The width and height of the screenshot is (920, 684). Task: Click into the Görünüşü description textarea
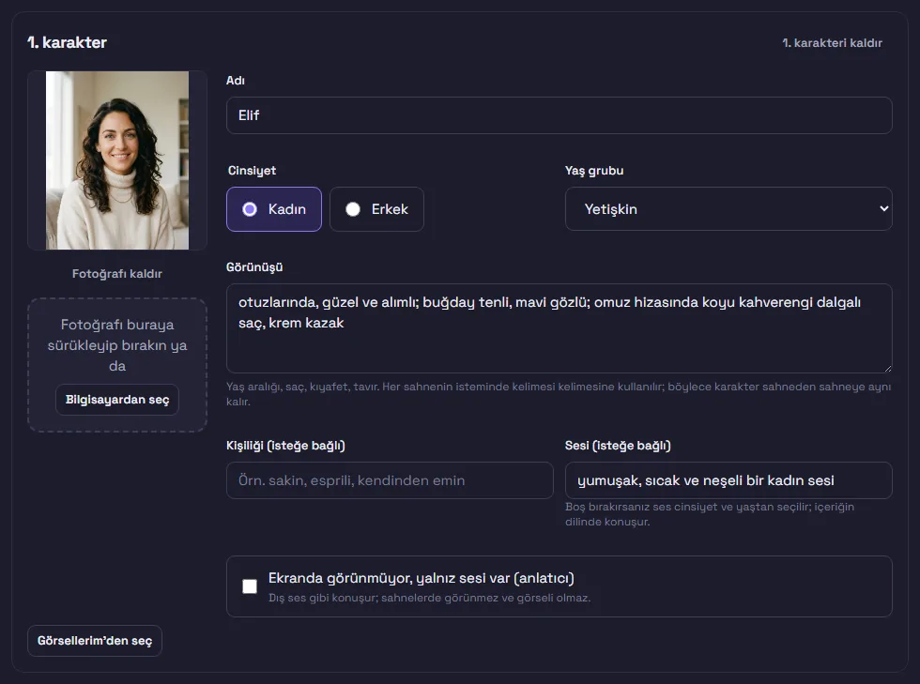coord(560,328)
